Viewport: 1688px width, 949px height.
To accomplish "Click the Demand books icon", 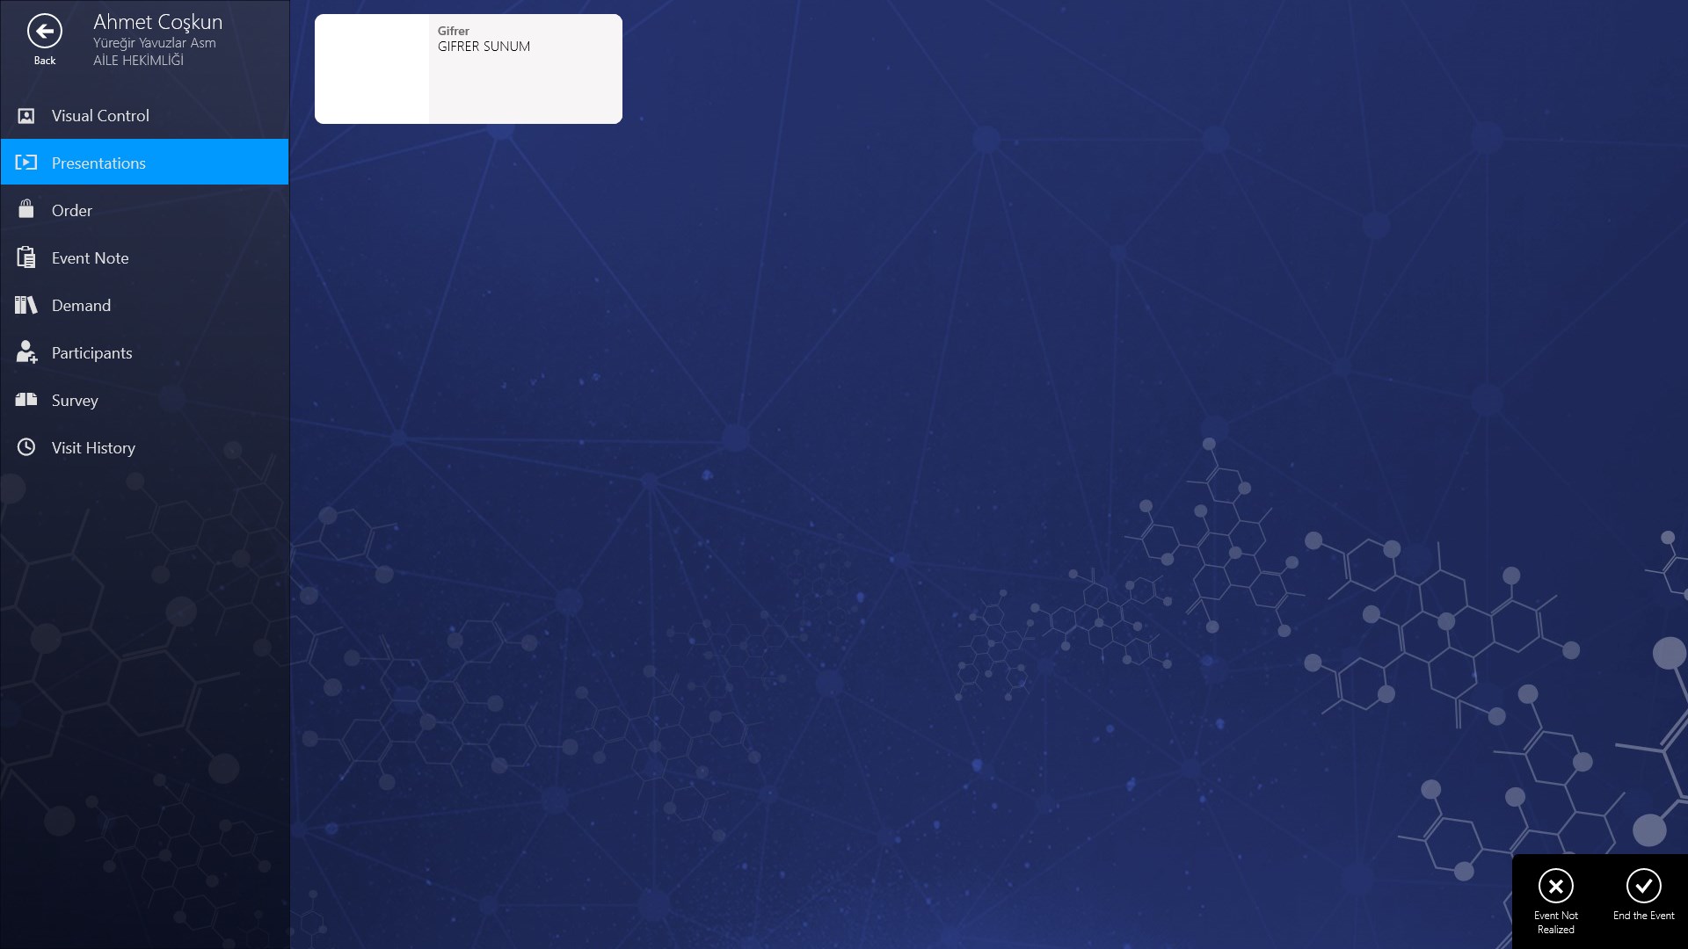I will [26, 305].
